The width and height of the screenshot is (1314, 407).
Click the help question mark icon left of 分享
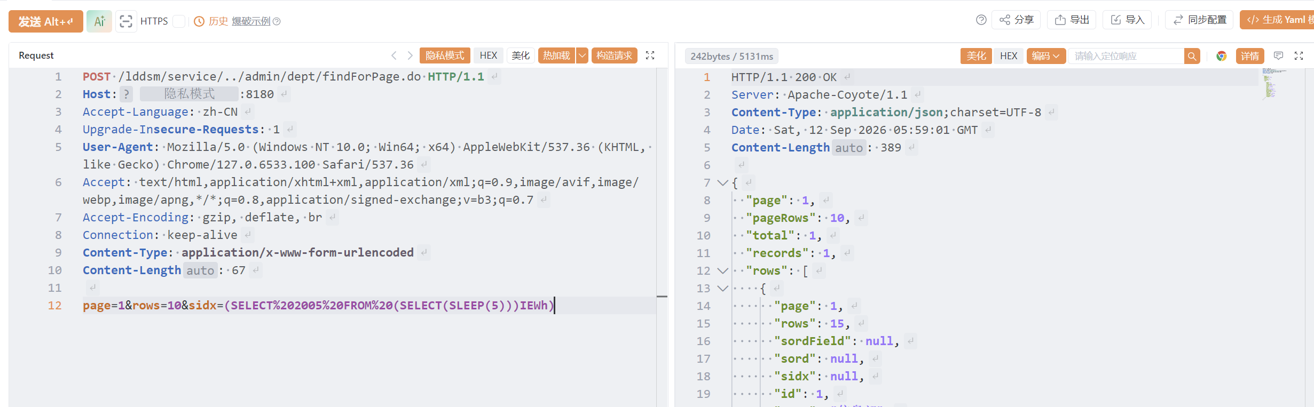[981, 20]
